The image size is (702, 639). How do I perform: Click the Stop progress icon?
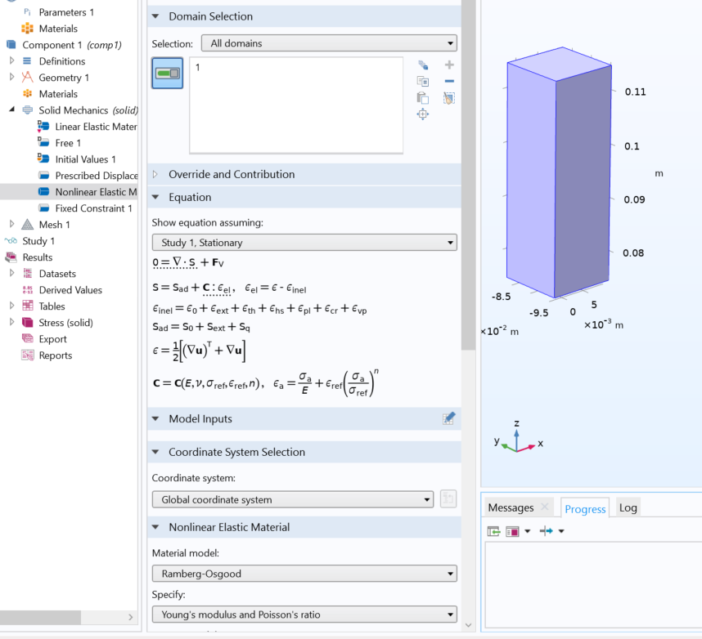511,531
